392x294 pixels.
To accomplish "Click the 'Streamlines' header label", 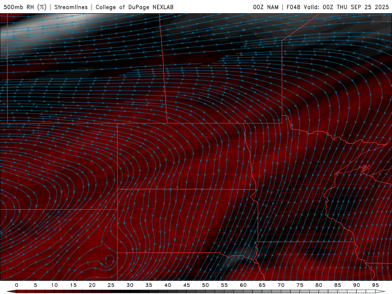I will (x=71, y=7).
